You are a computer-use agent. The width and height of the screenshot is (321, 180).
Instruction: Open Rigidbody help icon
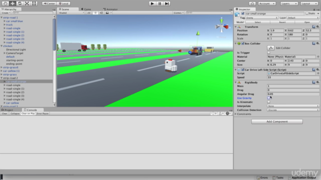313,82
